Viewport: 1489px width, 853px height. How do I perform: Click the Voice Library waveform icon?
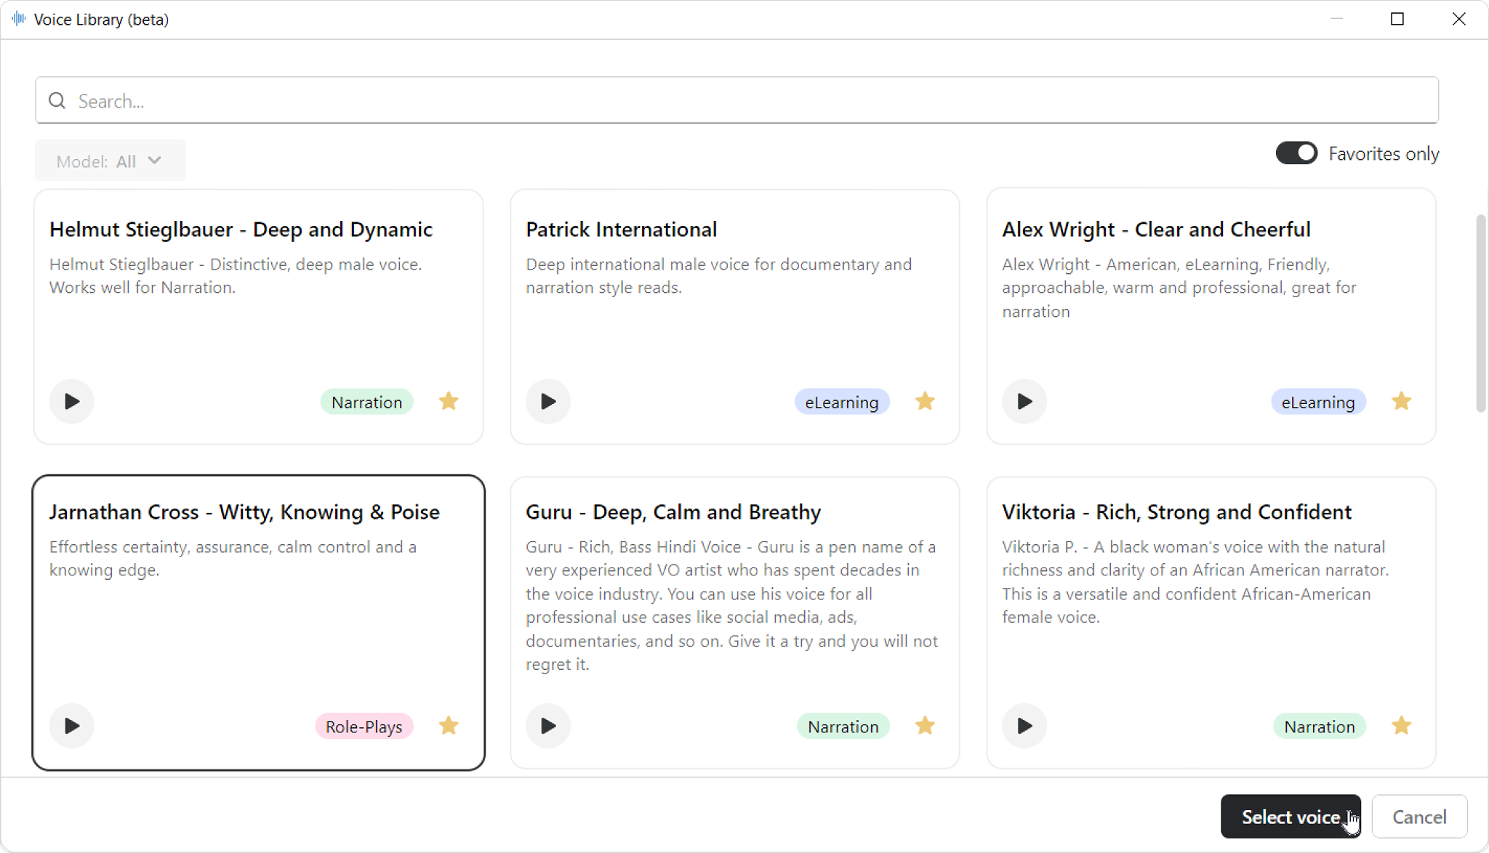(x=19, y=19)
